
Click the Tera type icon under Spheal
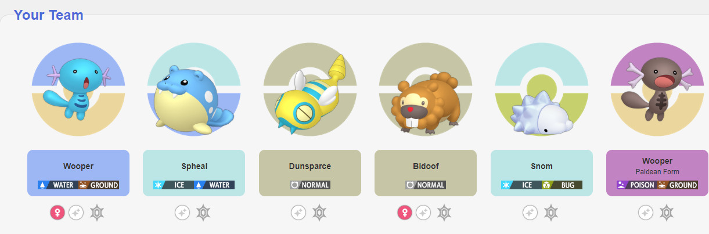point(203,213)
